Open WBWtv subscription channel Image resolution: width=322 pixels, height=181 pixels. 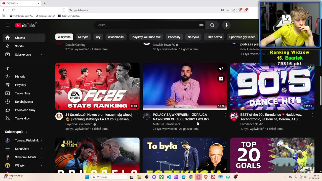coord(24,165)
